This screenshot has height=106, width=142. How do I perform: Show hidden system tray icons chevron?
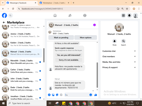point(121,103)
